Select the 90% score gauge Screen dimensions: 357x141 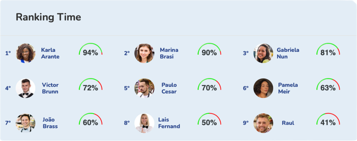tap(209, 51)
